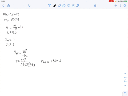Tap the three-dot multitasking handle
The image size is (128, 96).
(64, 1)
